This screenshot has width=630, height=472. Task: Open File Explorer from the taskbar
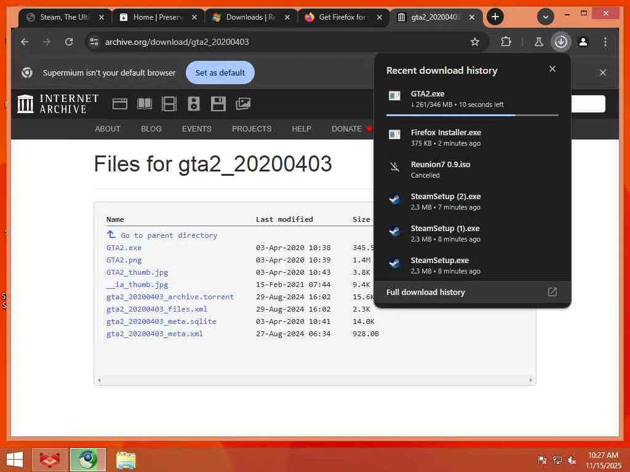(x=126, y=460)
